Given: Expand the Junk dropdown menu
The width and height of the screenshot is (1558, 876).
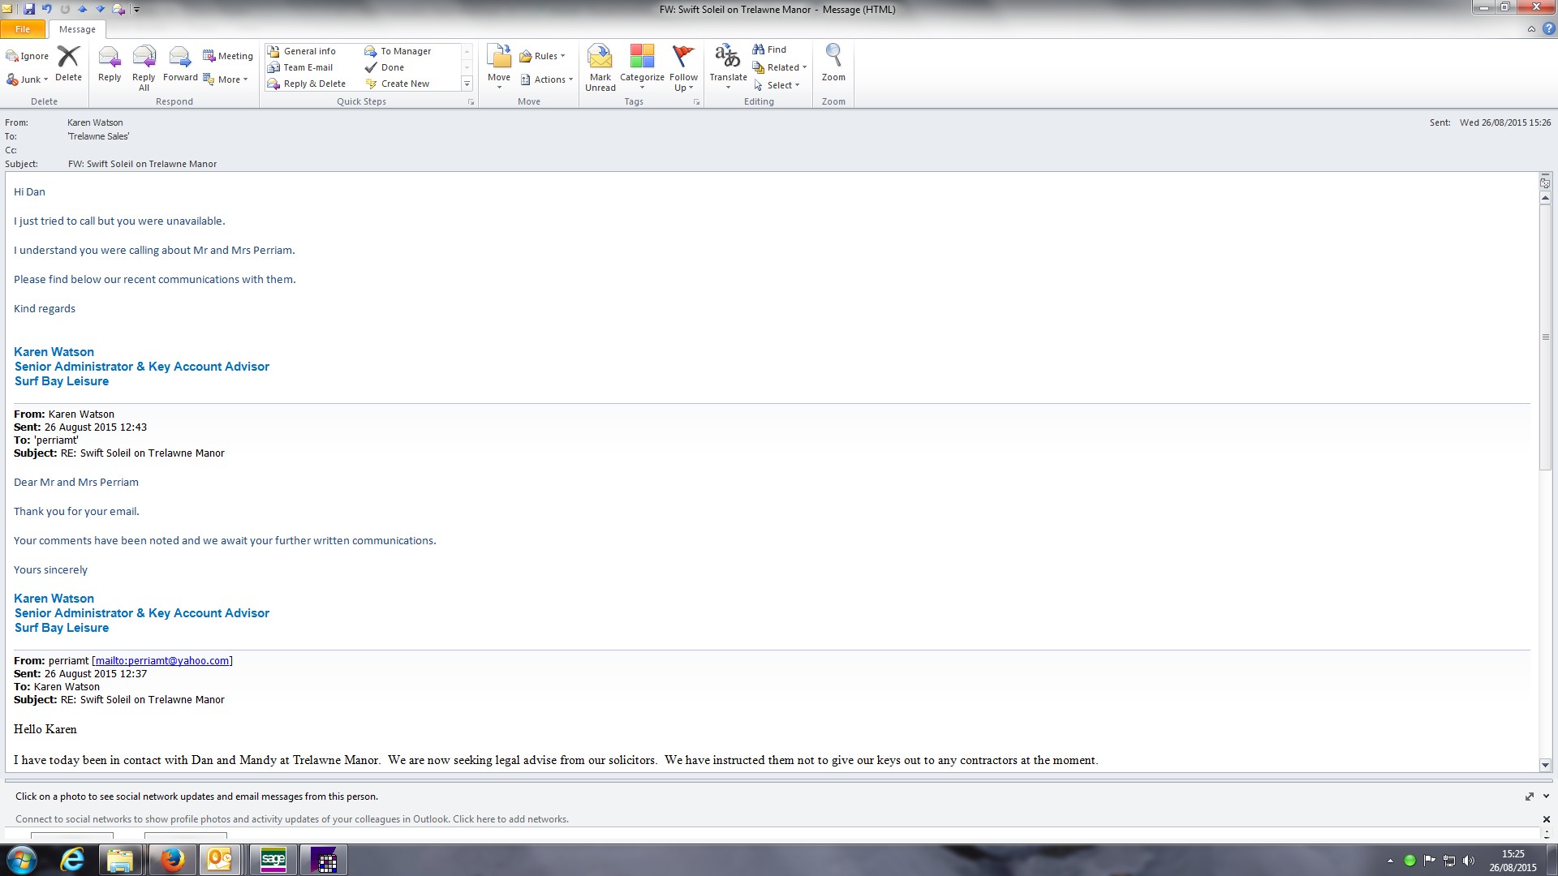Looking at the screenshot, I should [29, 79].
